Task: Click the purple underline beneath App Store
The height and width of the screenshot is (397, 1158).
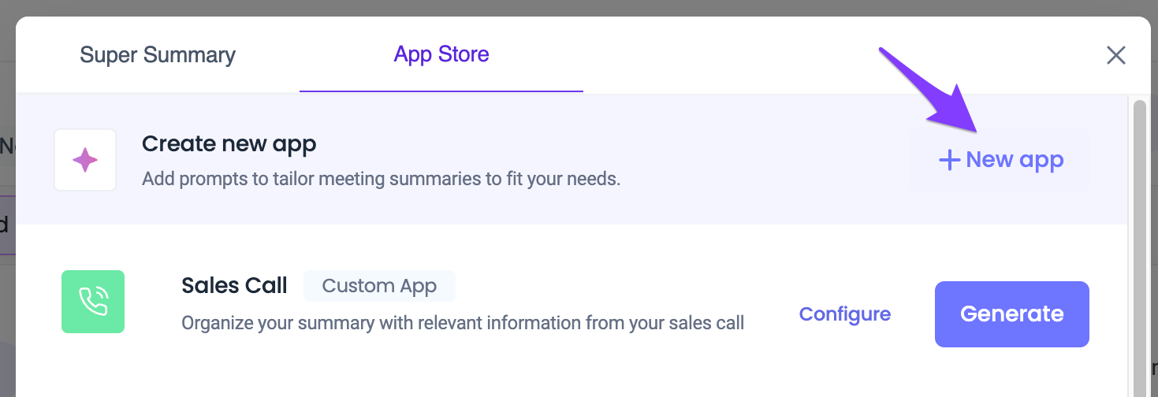Action: click(x=441, y=91)
